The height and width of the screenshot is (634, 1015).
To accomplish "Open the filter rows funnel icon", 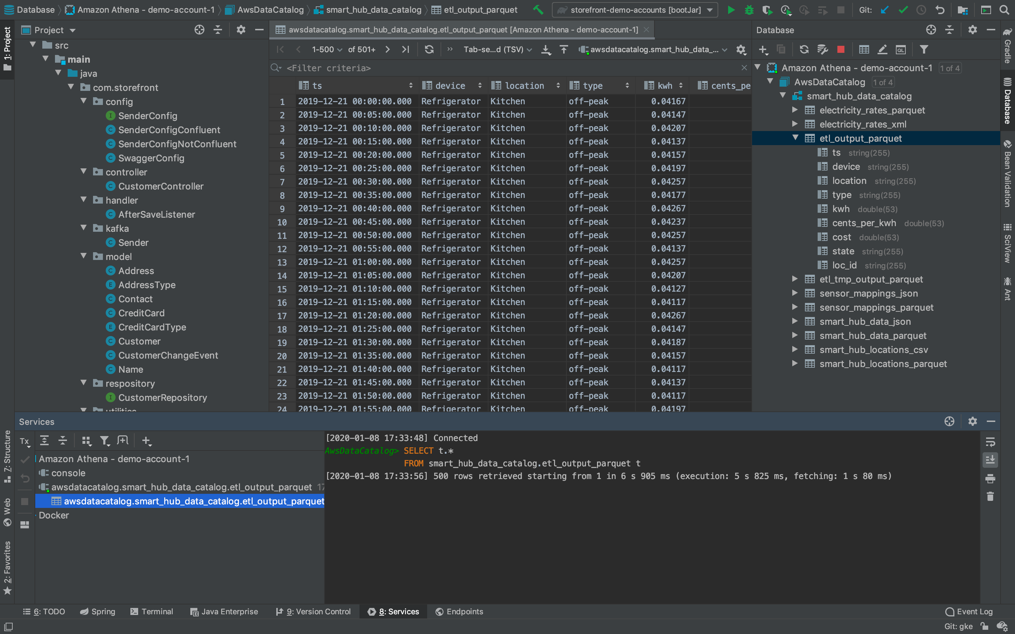I will [x=924, y=49].
